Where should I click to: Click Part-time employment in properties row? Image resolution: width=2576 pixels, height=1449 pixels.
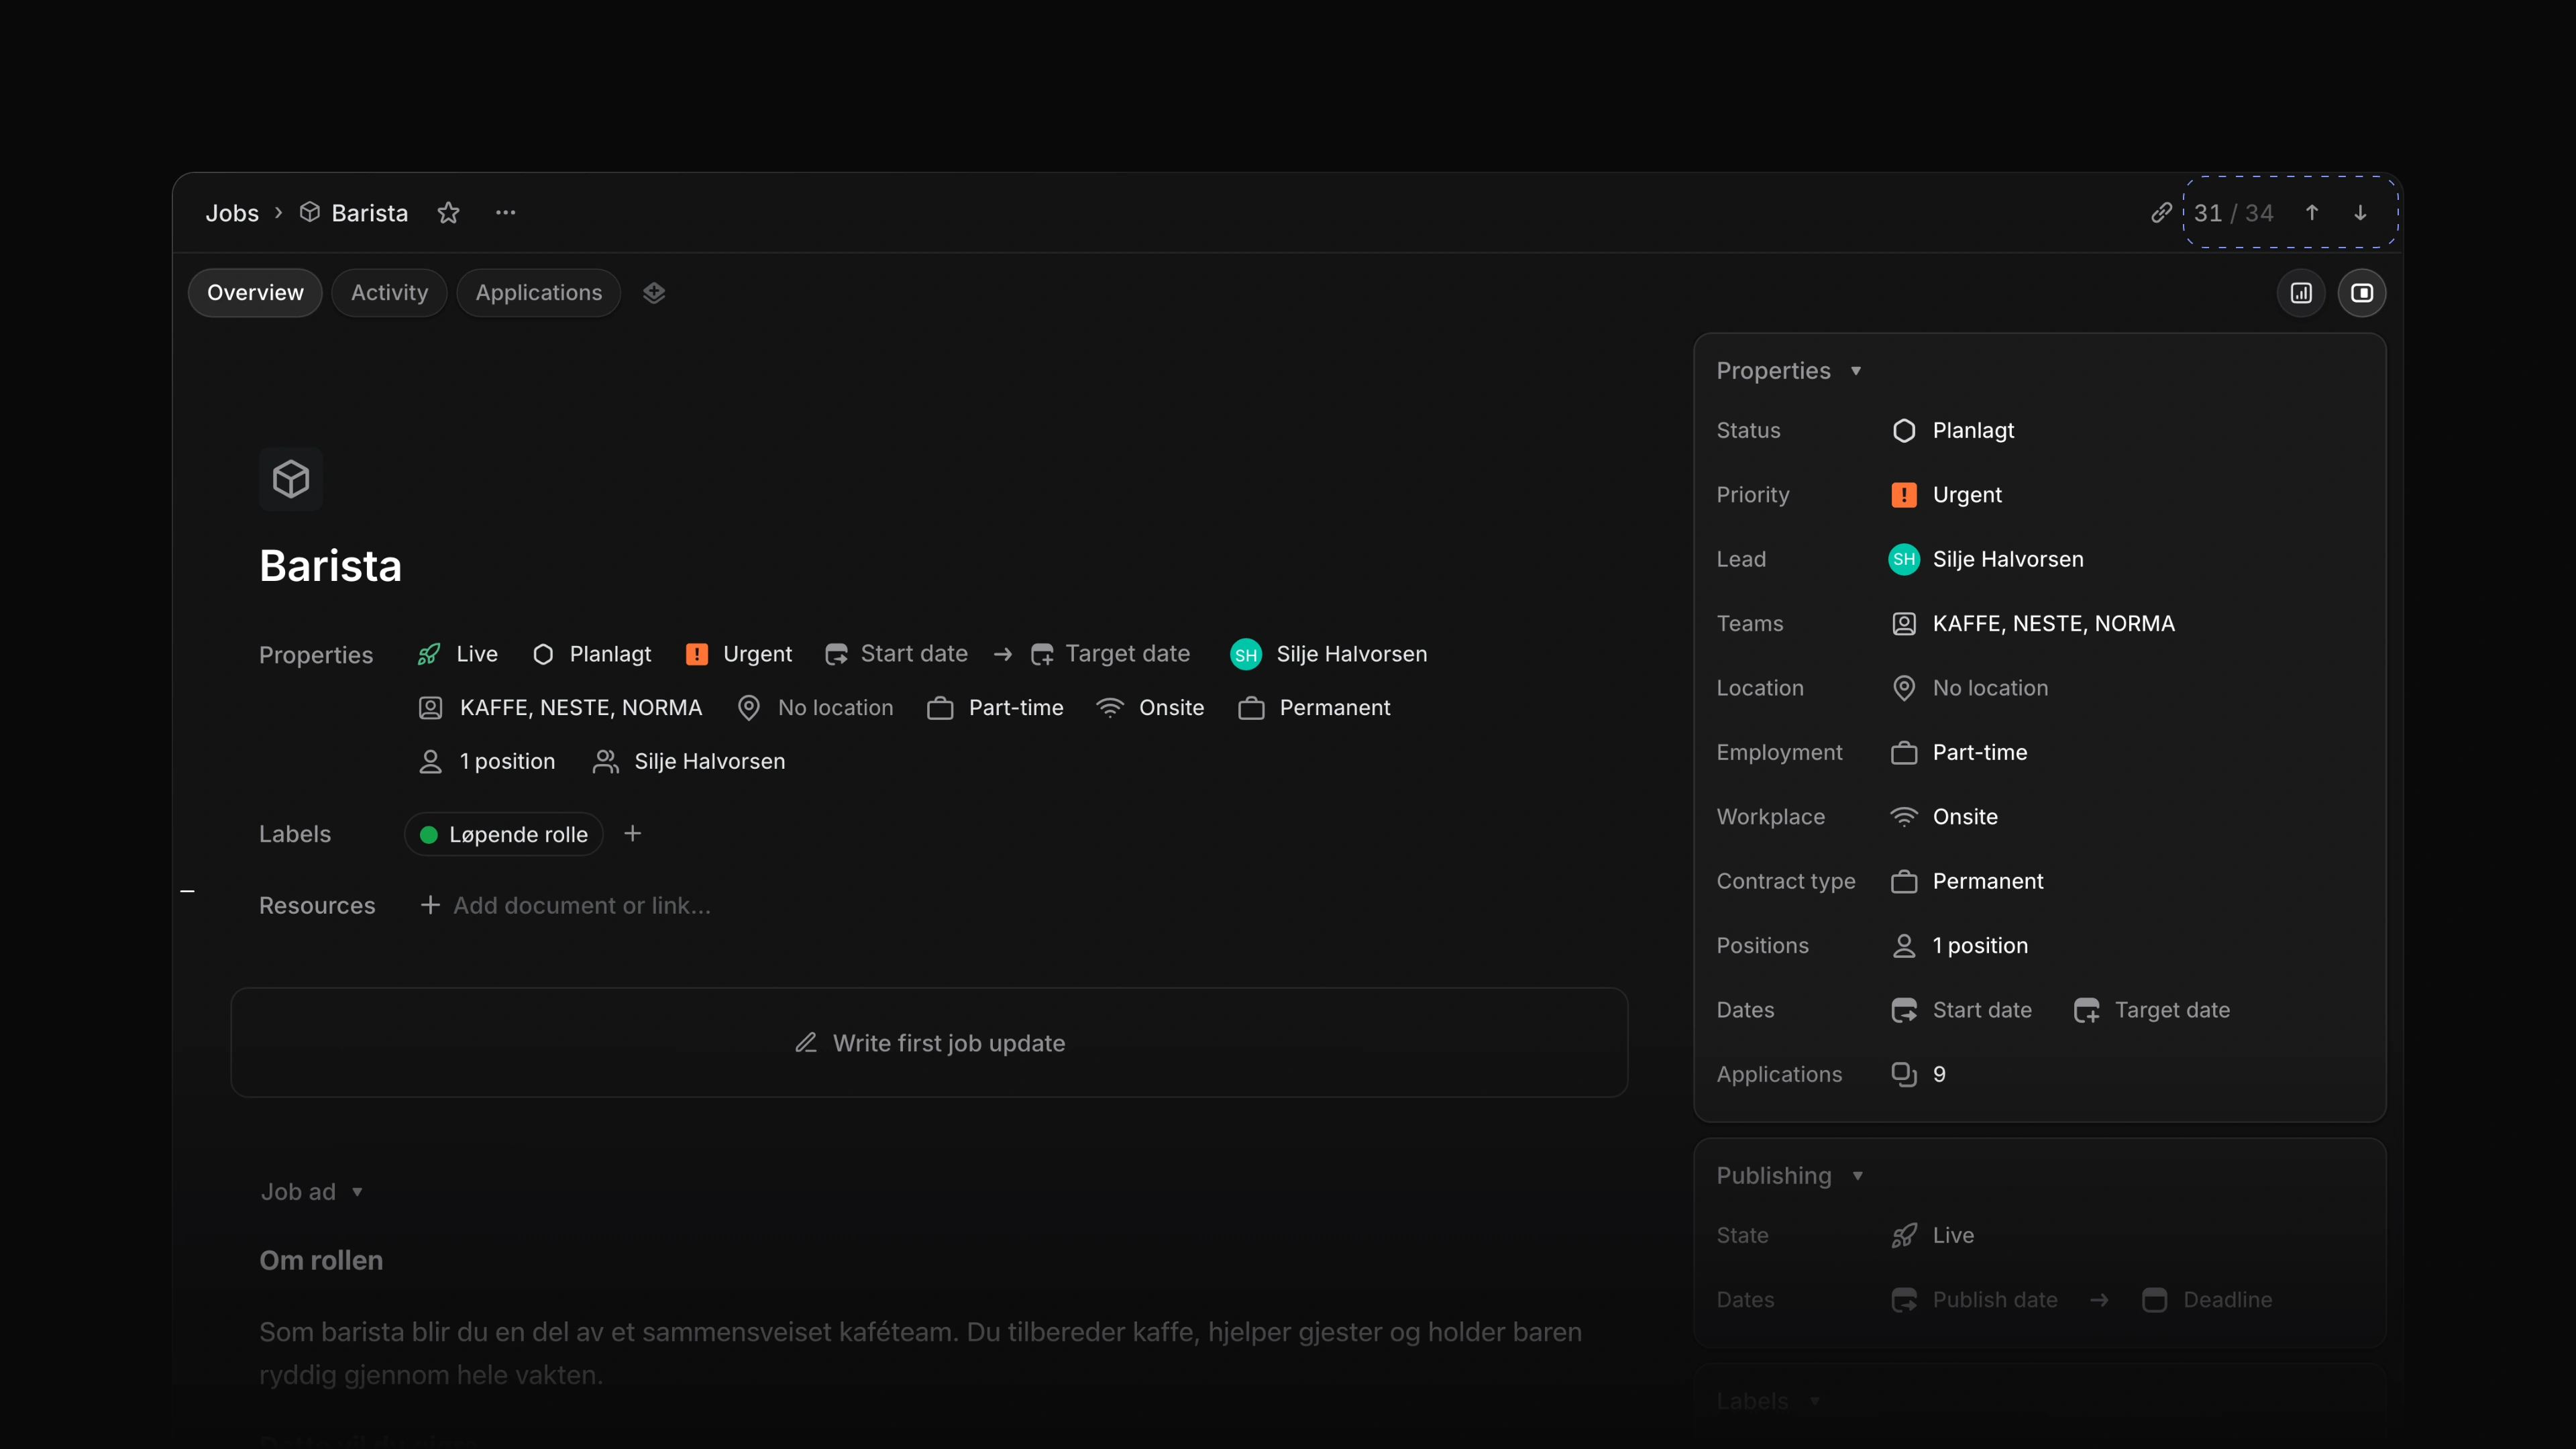(995, 708)
